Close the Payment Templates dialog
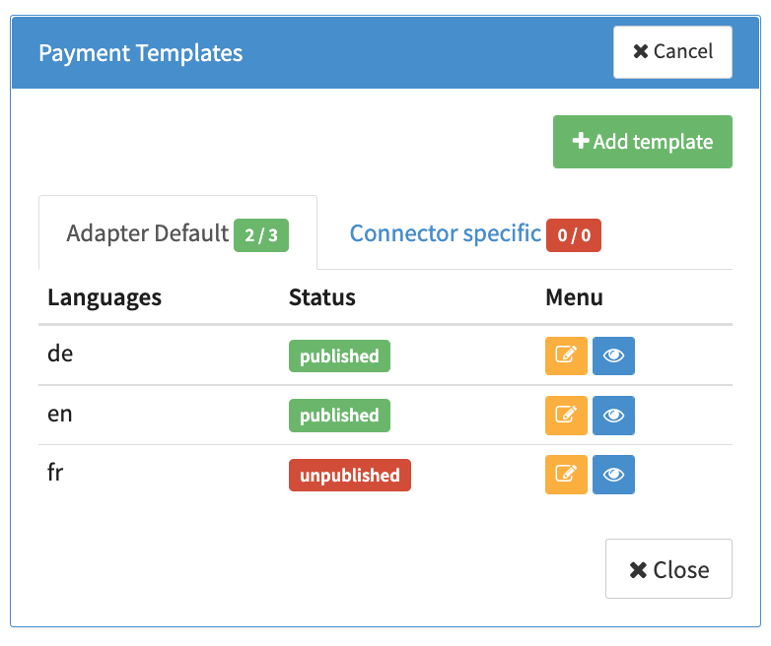This screenshot has height=646, width=771. (667, 569)
